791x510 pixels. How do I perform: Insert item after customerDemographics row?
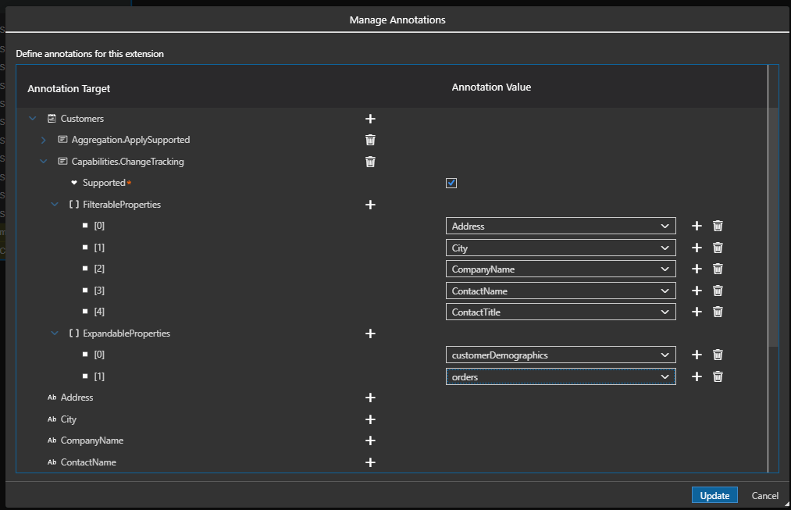[697, 355]
